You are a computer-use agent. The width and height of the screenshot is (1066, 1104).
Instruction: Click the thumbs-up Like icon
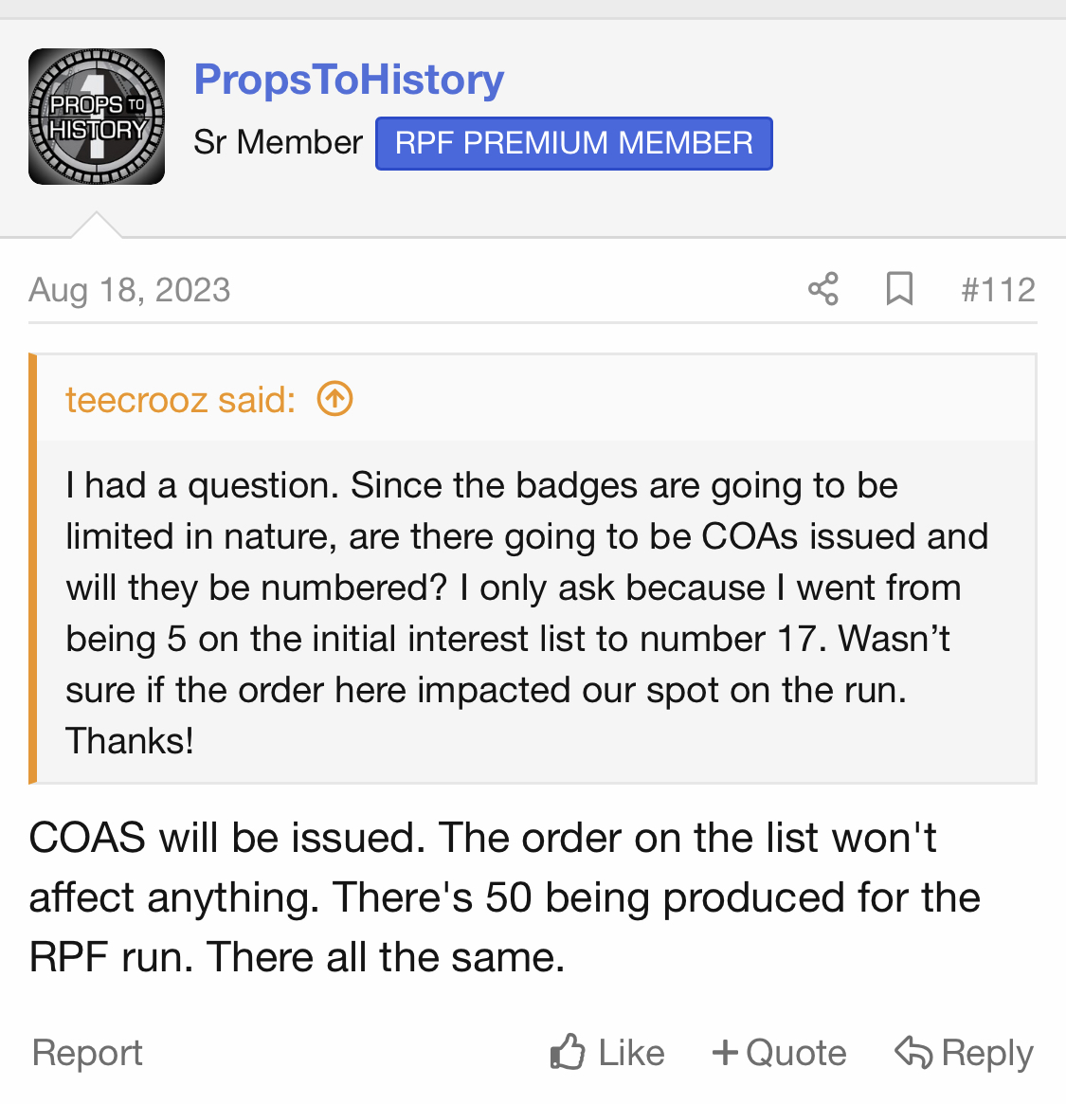[x=568, y=1052]
